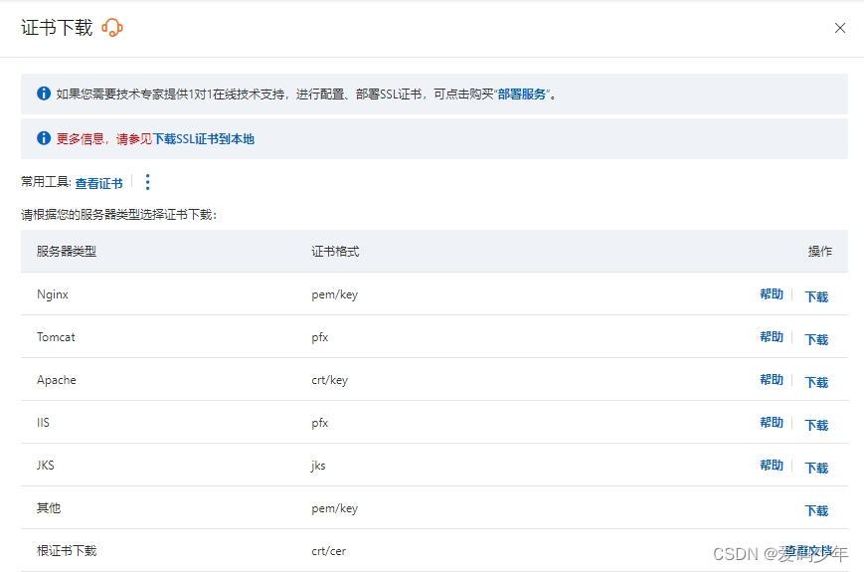This screenshot has height=572, width=864.
Task: Download the root certificate in 根证书下载 row
Action: tap(813, 551)
